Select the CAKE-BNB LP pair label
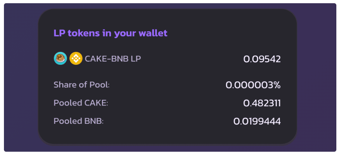The height and width of the screenshot is (156, 341). click(x=112, y=58)
